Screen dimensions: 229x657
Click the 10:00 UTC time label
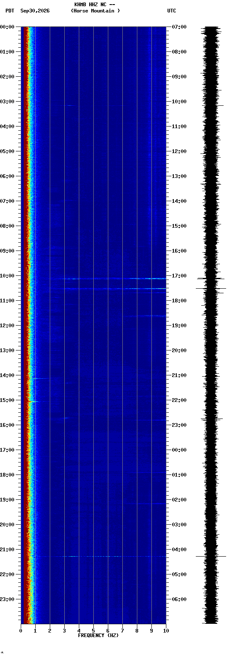pyautogui.click(x=179, y=102)
